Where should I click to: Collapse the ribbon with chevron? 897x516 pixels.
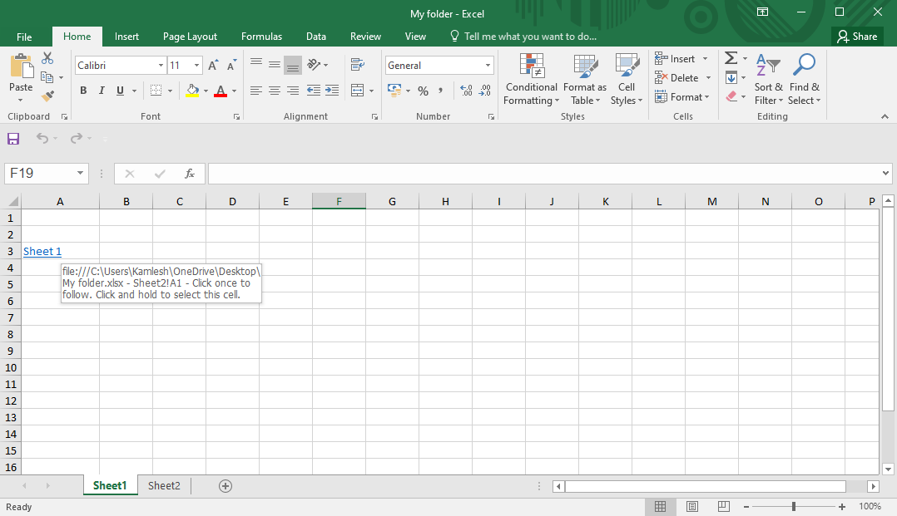[885, 116]
